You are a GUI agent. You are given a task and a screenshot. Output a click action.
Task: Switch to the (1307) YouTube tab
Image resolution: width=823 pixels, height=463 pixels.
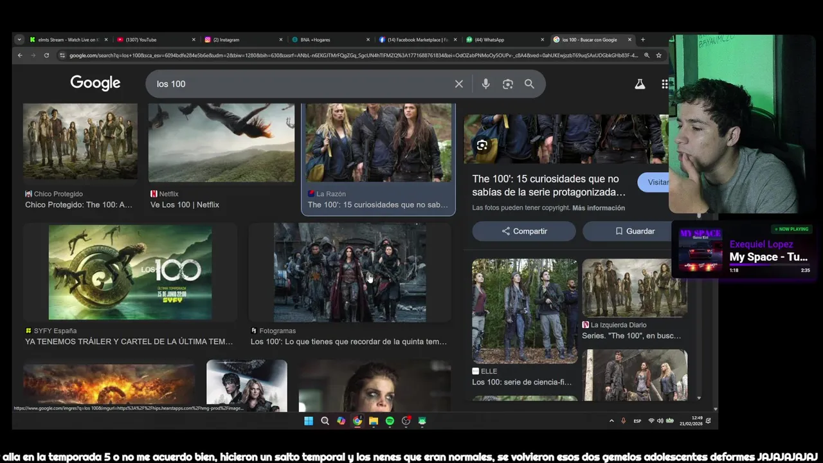[x=156, y=40]
